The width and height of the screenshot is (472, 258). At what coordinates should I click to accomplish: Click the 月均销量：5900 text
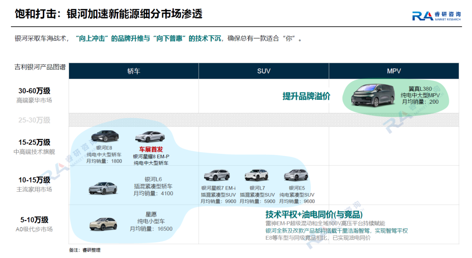pos(257,201)
